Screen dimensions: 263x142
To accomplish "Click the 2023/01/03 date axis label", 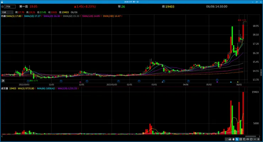I will coord(112,85).
